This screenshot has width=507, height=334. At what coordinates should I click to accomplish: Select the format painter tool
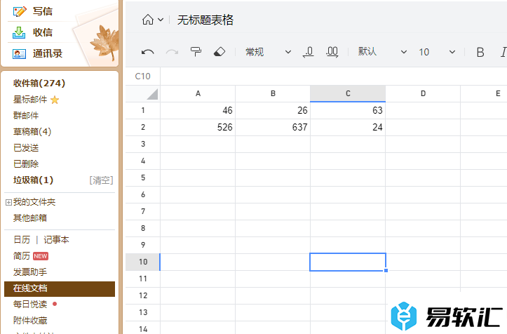click(196, 52)
